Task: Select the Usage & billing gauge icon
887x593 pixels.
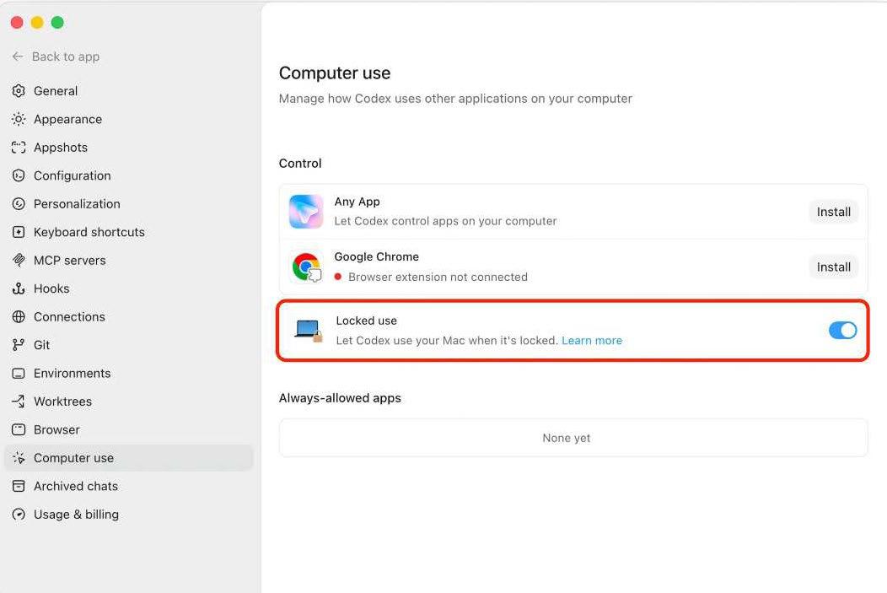Action: (x=19, y=515)
